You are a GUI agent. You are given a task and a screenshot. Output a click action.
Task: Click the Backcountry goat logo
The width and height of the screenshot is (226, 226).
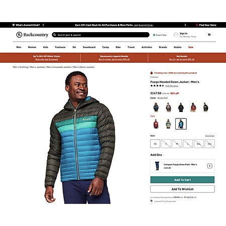(19, 35)
